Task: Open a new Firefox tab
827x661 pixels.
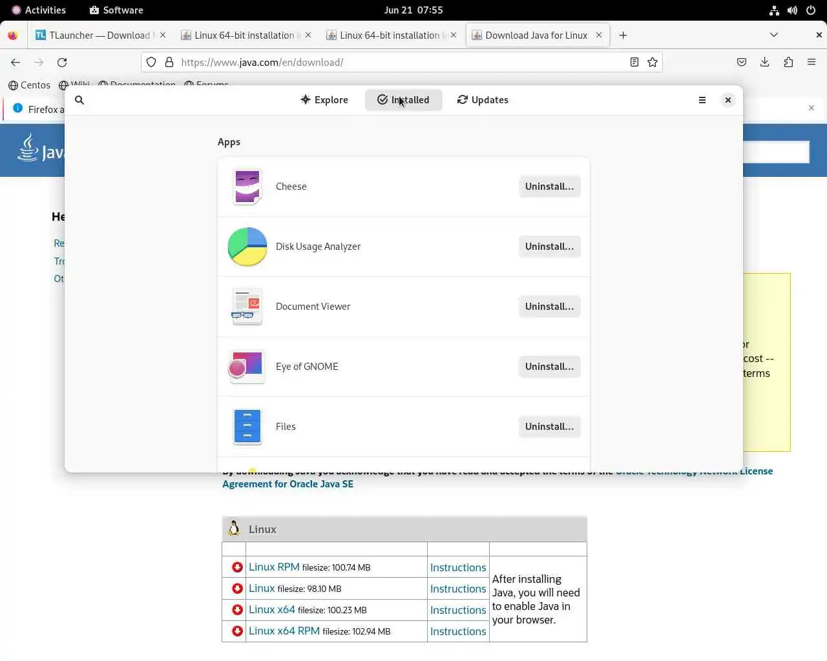Action: [x=623, y=36]
